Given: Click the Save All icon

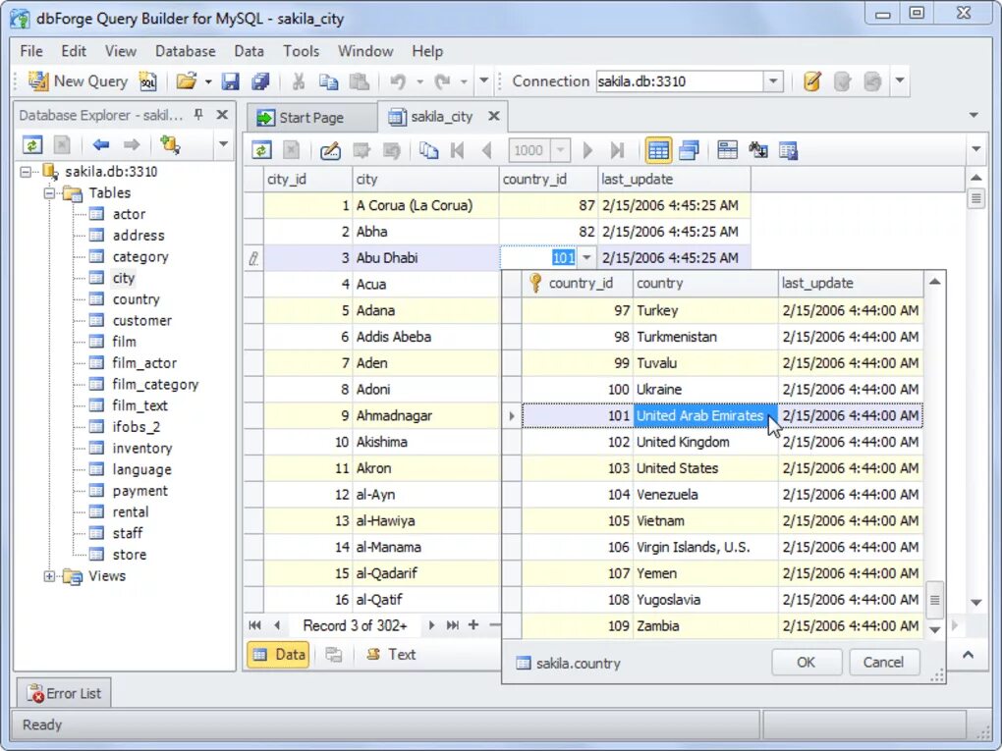Looking at the screenshot, I should pyautogui.click(x=260, y=81).
